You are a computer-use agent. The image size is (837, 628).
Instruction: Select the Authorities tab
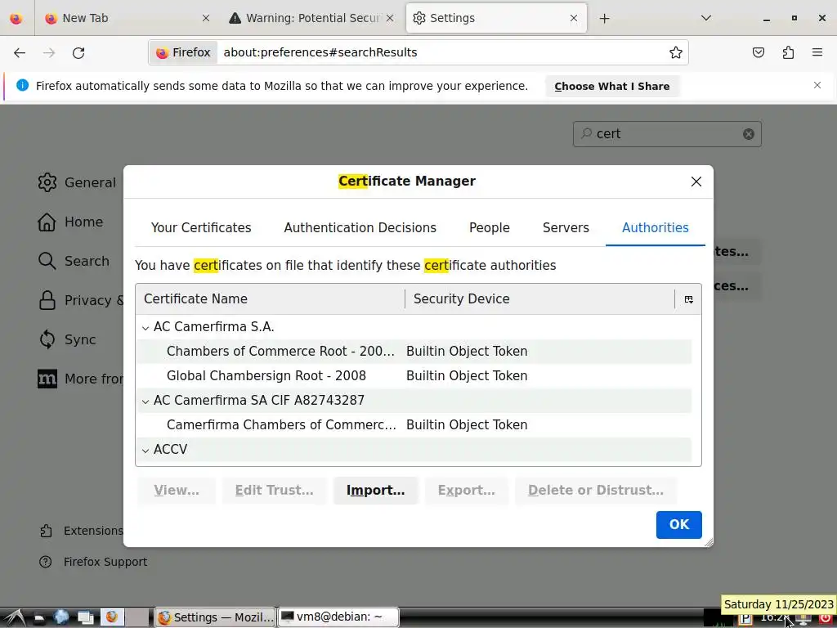pyautogui.click(x=656, y=228)
